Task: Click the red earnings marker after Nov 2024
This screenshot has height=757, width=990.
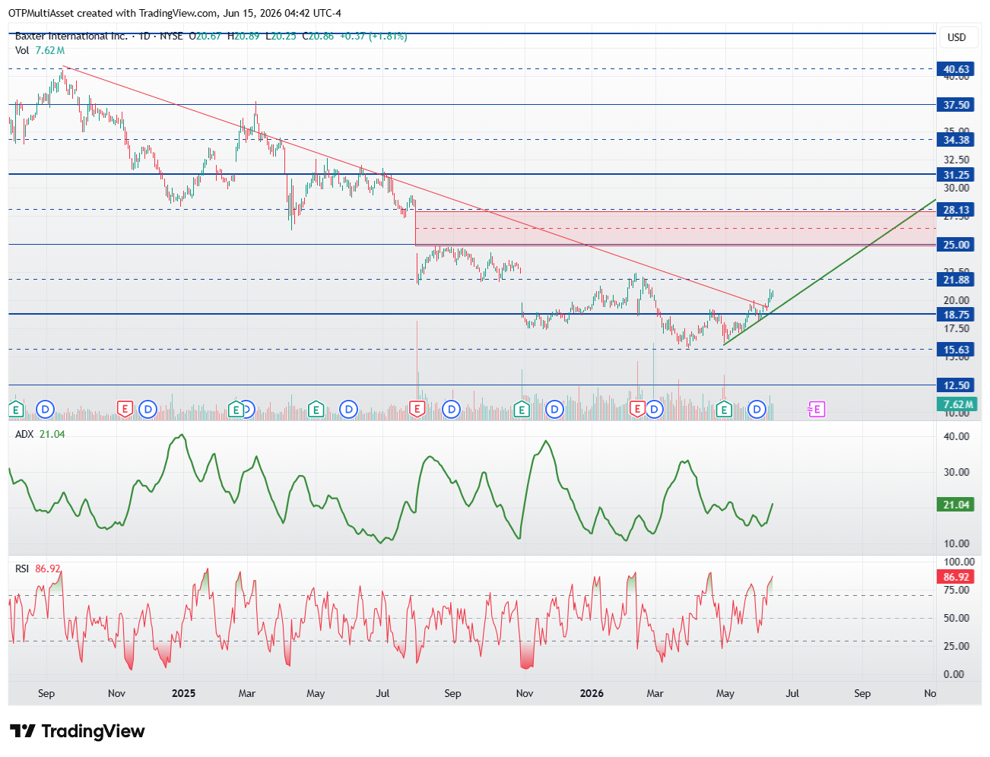Action: tap(125, 410)
